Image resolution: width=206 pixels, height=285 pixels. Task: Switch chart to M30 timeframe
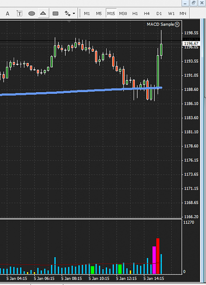click(123, 14)
